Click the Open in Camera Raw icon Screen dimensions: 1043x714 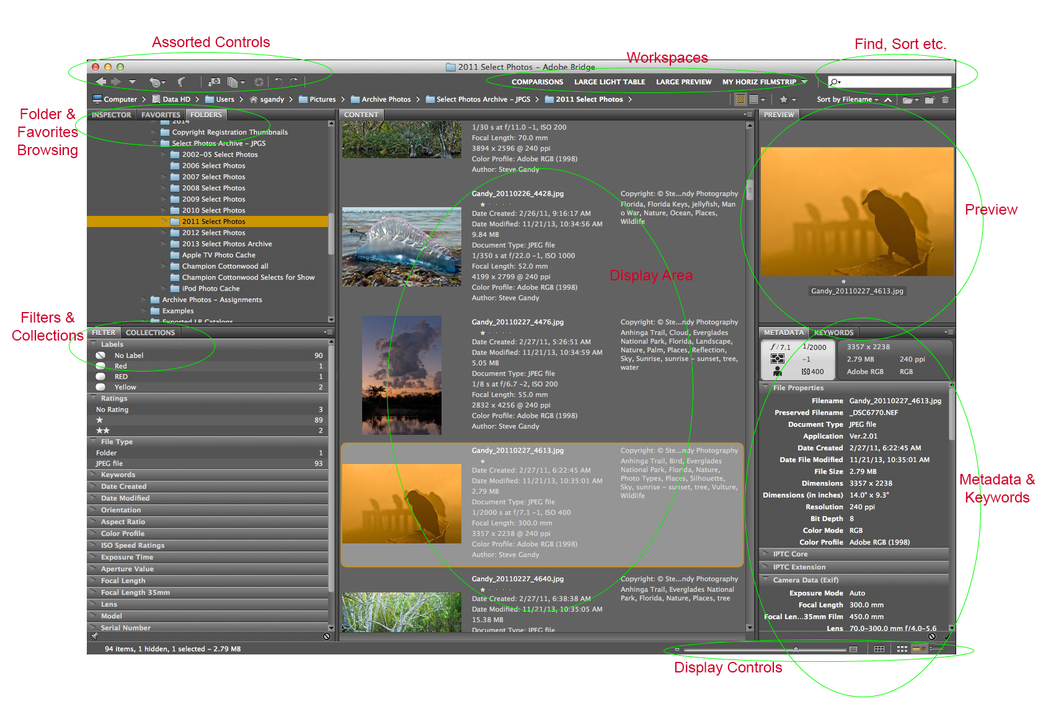(x=259, y=82)
